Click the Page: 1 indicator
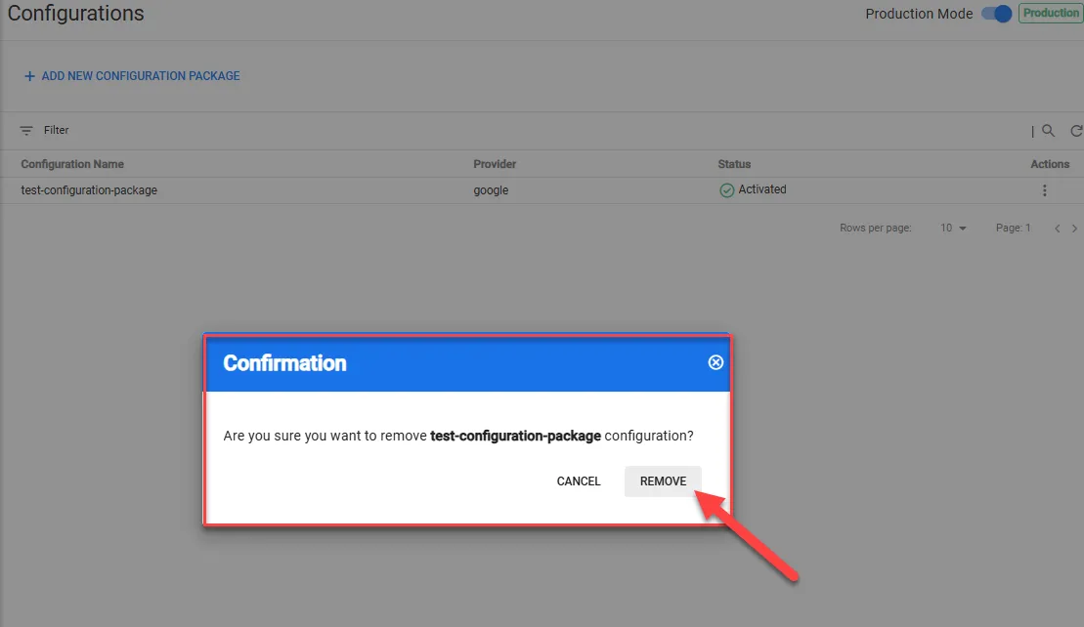Viewport: 1084px width, 627px height. [1014, 228]
